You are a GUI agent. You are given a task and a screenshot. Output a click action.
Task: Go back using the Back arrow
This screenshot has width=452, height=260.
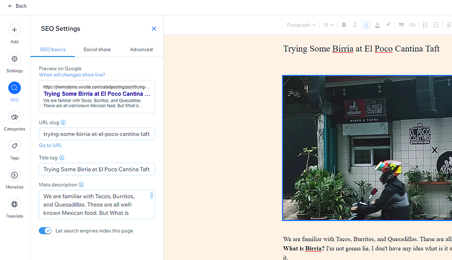[x=17, y=6]
